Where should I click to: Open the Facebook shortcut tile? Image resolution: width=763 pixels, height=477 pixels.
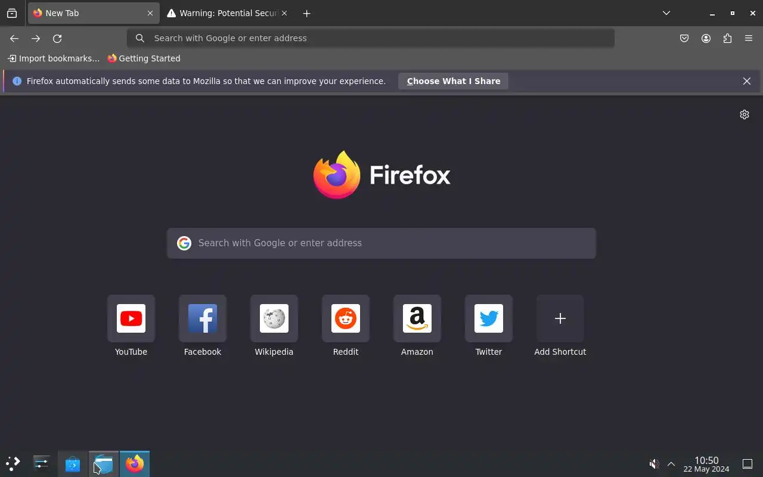(203, 318)
